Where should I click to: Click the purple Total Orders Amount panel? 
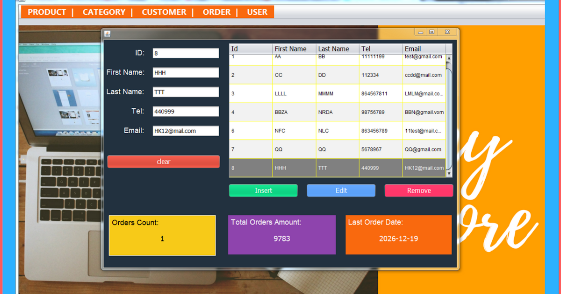(x=282, y=235)
